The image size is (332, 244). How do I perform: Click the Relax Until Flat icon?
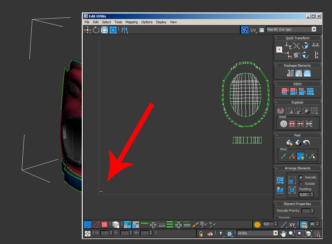pyautogui.click(x=299, y=73)
